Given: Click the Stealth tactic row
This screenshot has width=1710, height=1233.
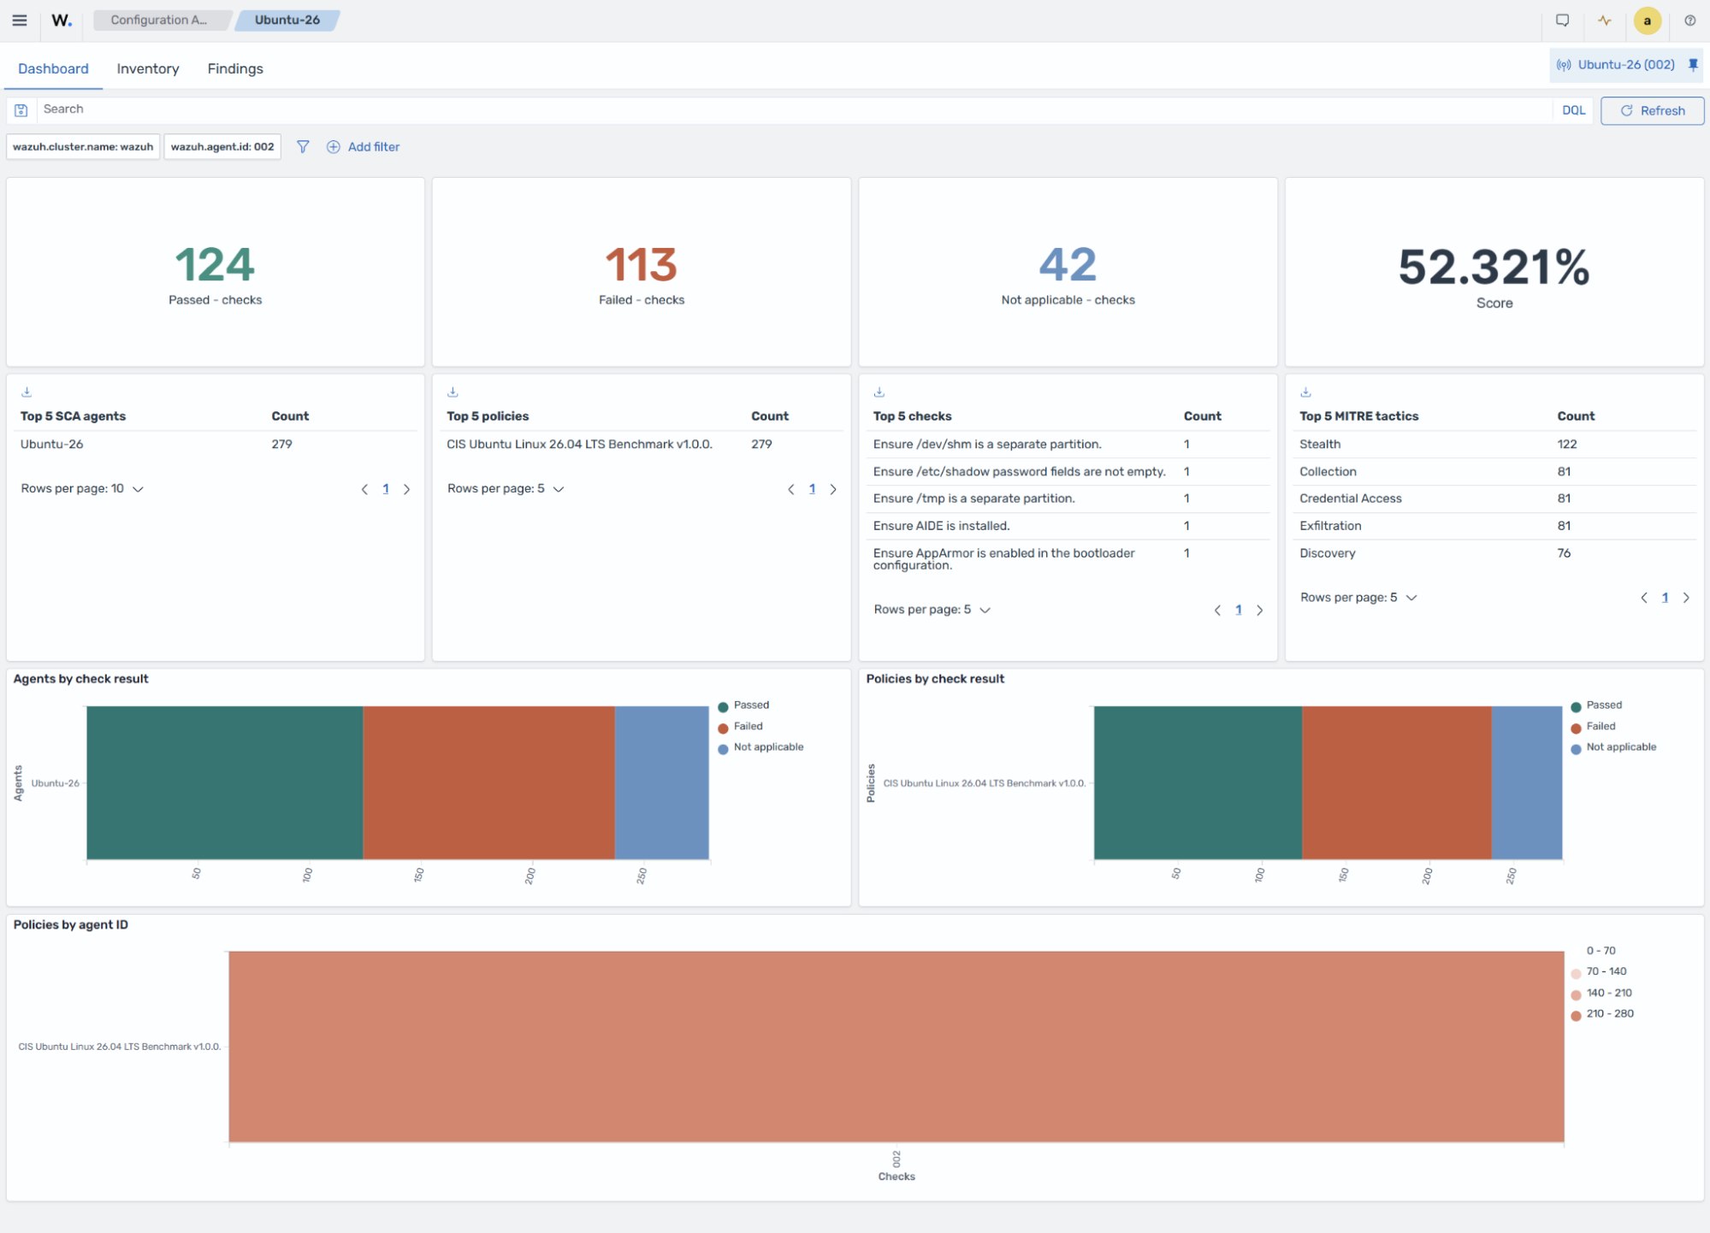Looking at the screenshot, I should click(1494, 445).
